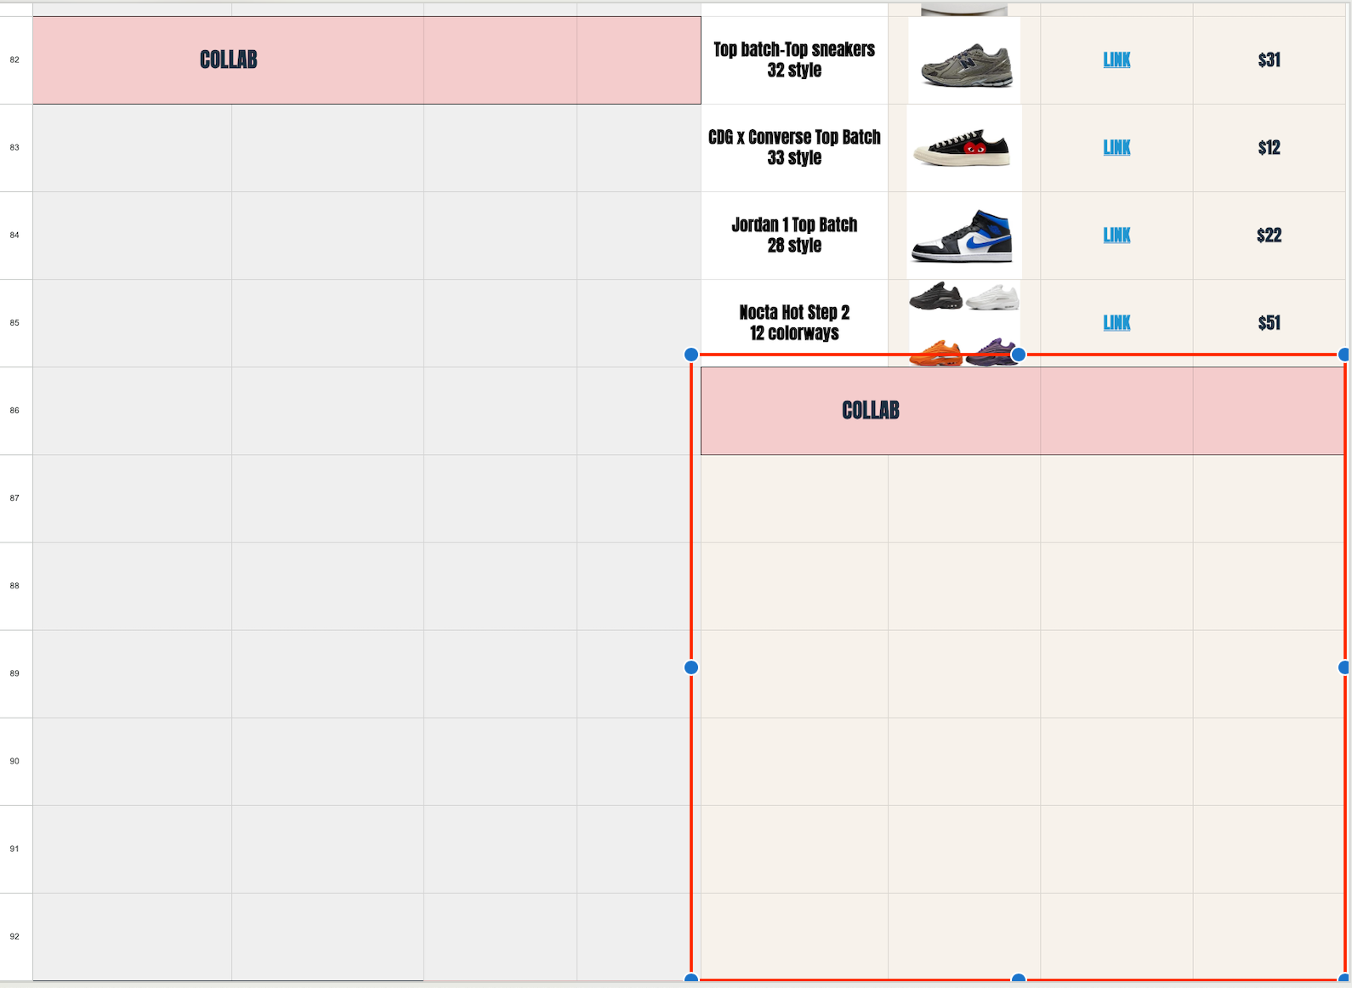Select the $12 price cell
This screenshot has width=1352, height=988.
[1269, 148]
